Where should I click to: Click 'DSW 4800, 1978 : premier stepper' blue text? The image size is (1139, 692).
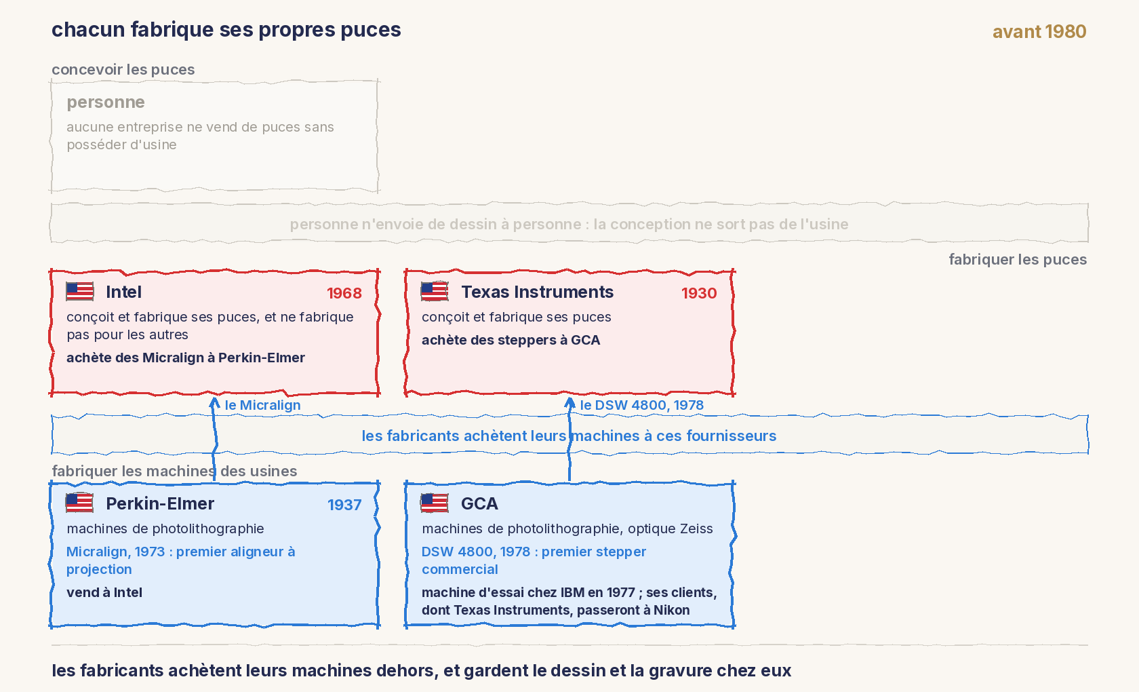click(534, 560)
